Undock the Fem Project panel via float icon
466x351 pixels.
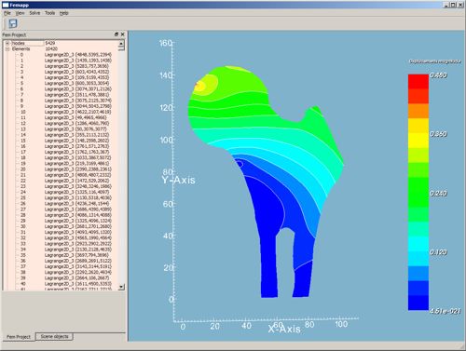[116, 34]
